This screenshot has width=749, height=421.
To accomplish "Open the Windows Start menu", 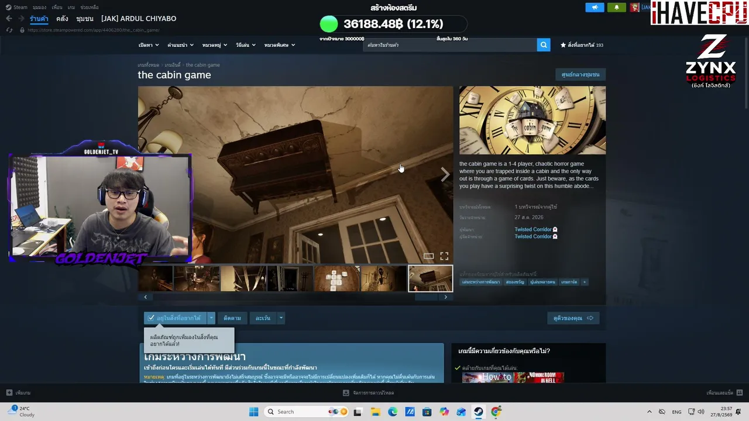I will (253, 412).
